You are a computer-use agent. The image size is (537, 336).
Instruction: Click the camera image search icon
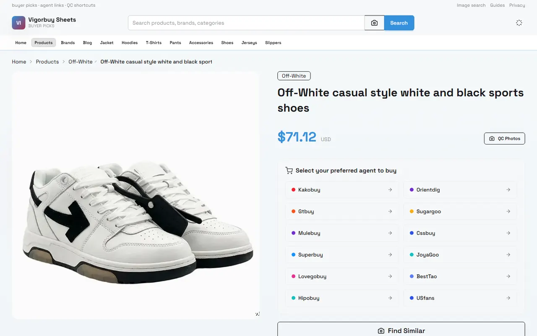click(374, 23)
